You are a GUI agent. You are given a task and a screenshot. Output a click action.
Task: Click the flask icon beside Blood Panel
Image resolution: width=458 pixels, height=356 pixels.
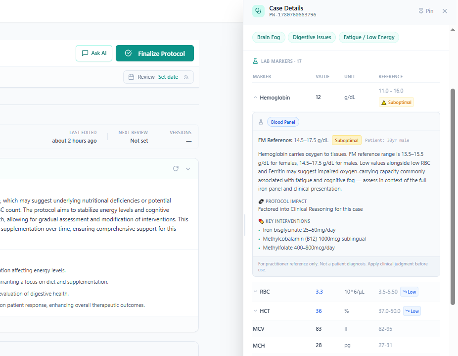261,122
